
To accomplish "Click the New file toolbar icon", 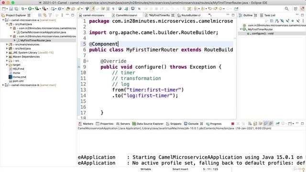I will [4, 9].
